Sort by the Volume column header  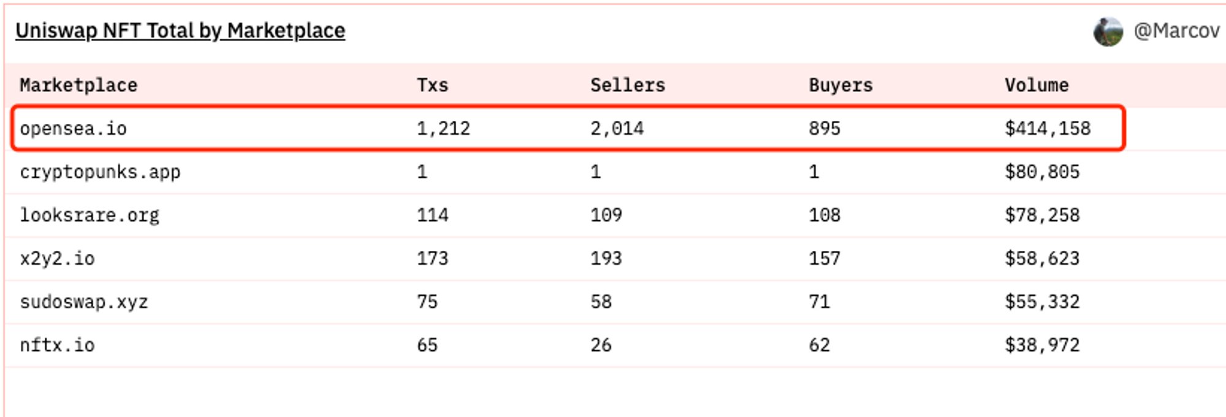pos(1037,85)
